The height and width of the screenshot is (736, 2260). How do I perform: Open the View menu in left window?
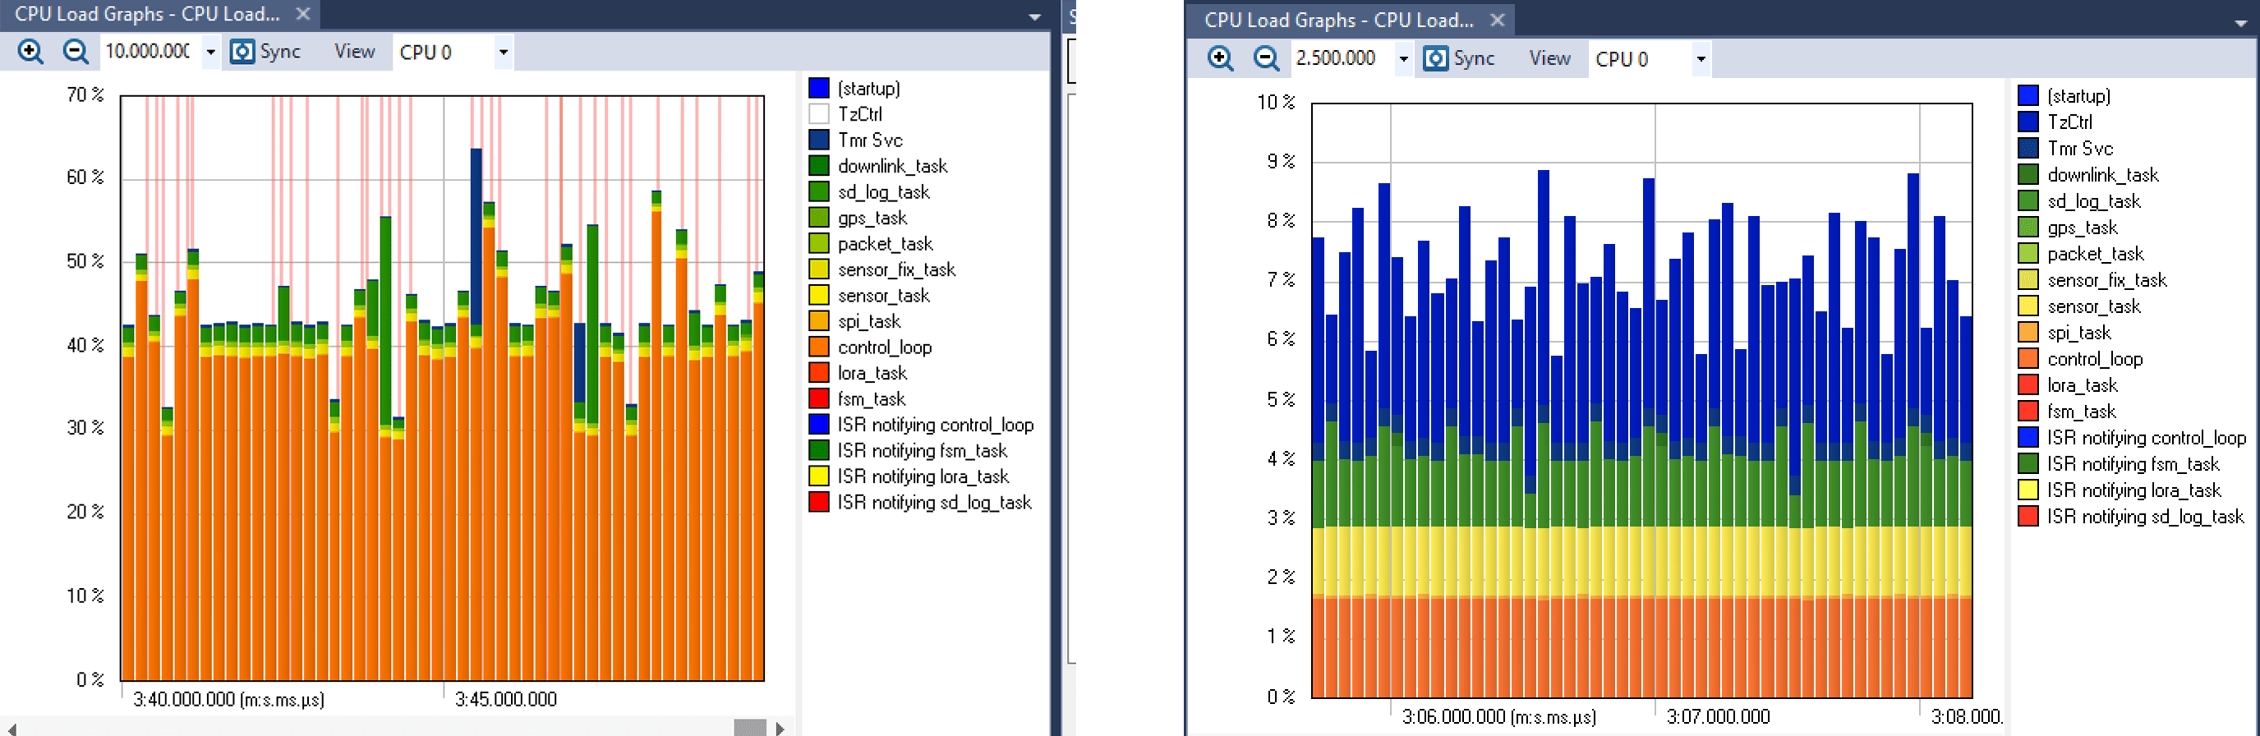354,52
